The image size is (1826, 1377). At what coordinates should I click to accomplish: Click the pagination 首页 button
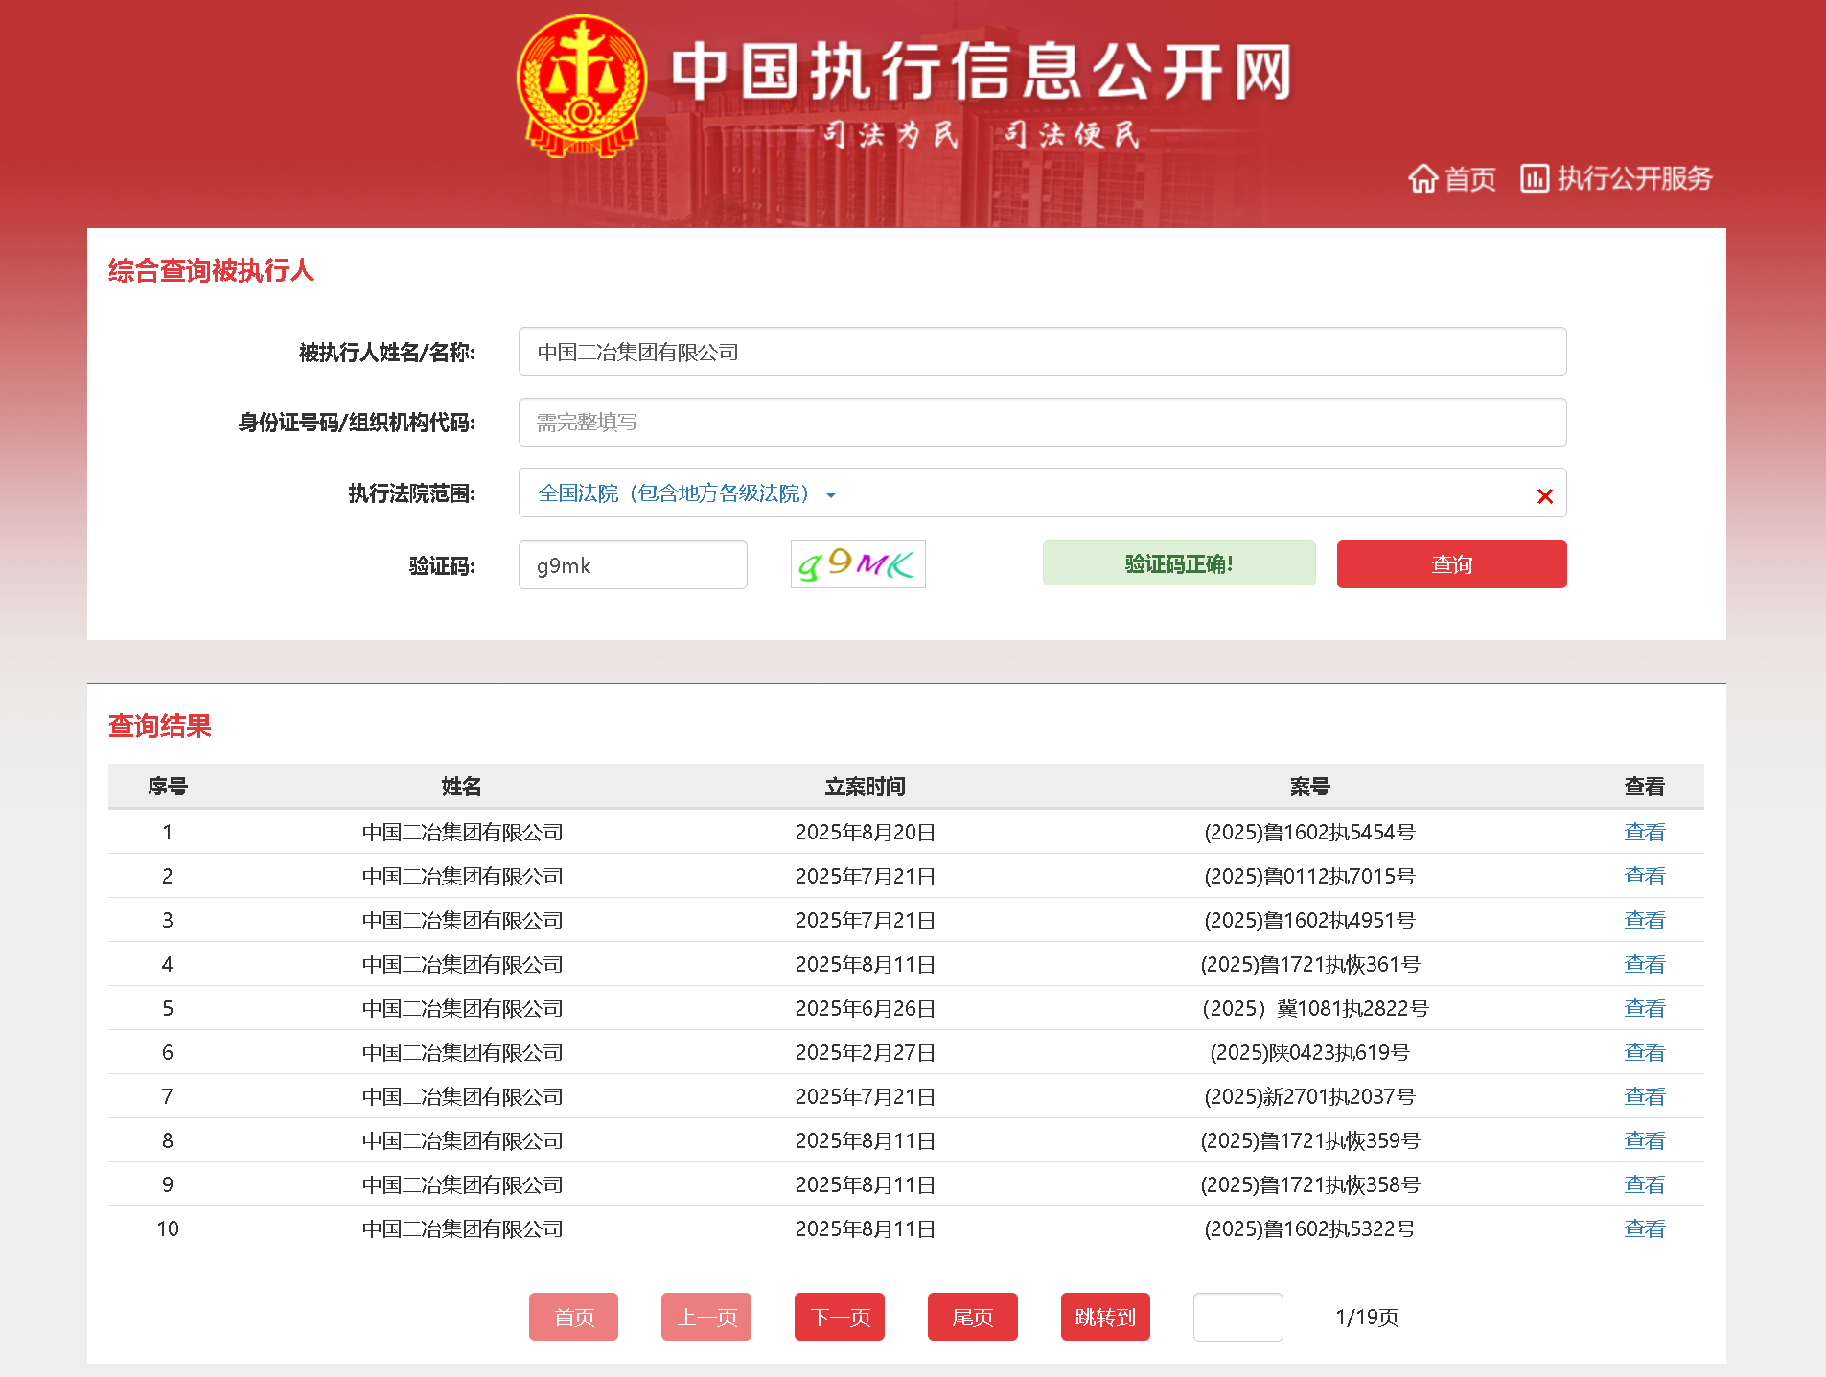(573, 1317)
